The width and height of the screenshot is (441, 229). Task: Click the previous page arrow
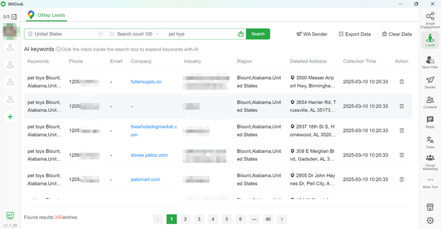click(158, 219)
